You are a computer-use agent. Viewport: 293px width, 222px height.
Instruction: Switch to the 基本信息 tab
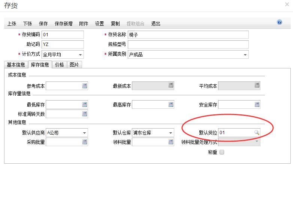pyautogui.click(x=16, y=65)
